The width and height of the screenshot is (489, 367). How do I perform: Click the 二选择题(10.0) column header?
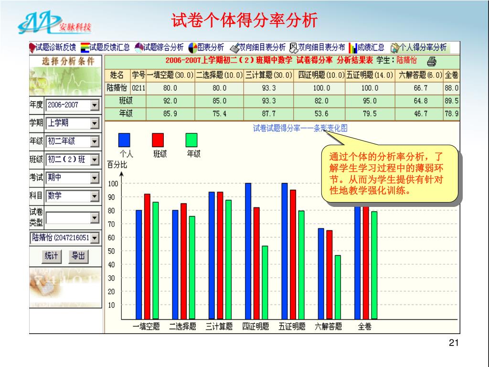219,75
